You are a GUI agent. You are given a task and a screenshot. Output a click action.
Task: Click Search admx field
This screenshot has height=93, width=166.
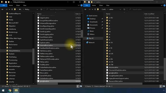[146, 9]
